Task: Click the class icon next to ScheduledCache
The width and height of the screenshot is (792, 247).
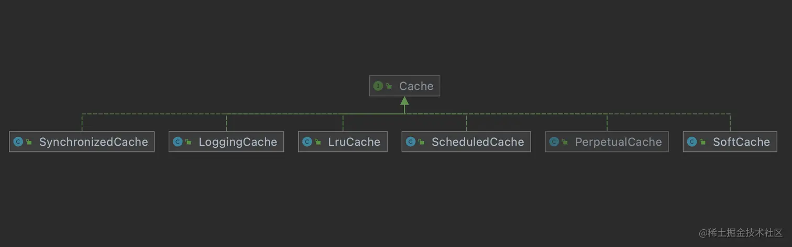Action: coord(411,142)
